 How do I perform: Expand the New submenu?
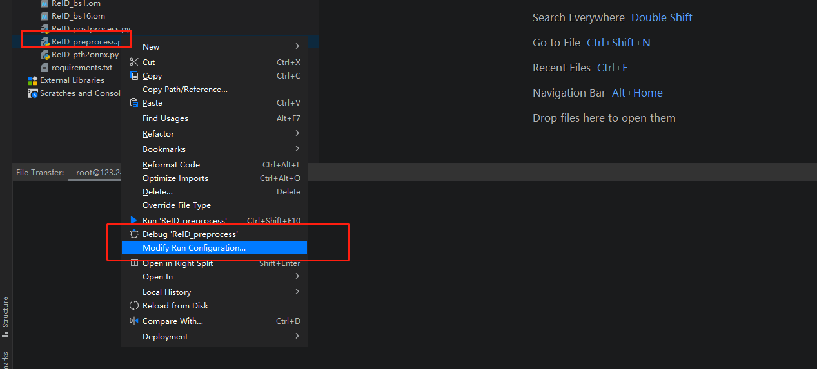click(x=297, y=46)
